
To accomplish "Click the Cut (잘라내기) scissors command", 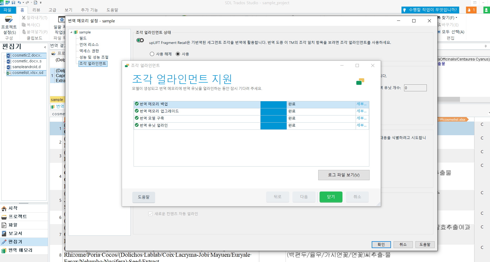I will (x=35, y=18).
